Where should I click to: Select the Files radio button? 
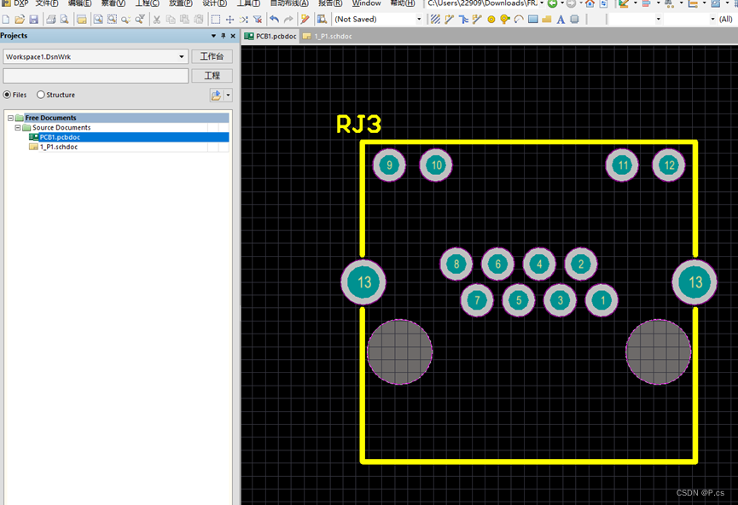[7, 95]
